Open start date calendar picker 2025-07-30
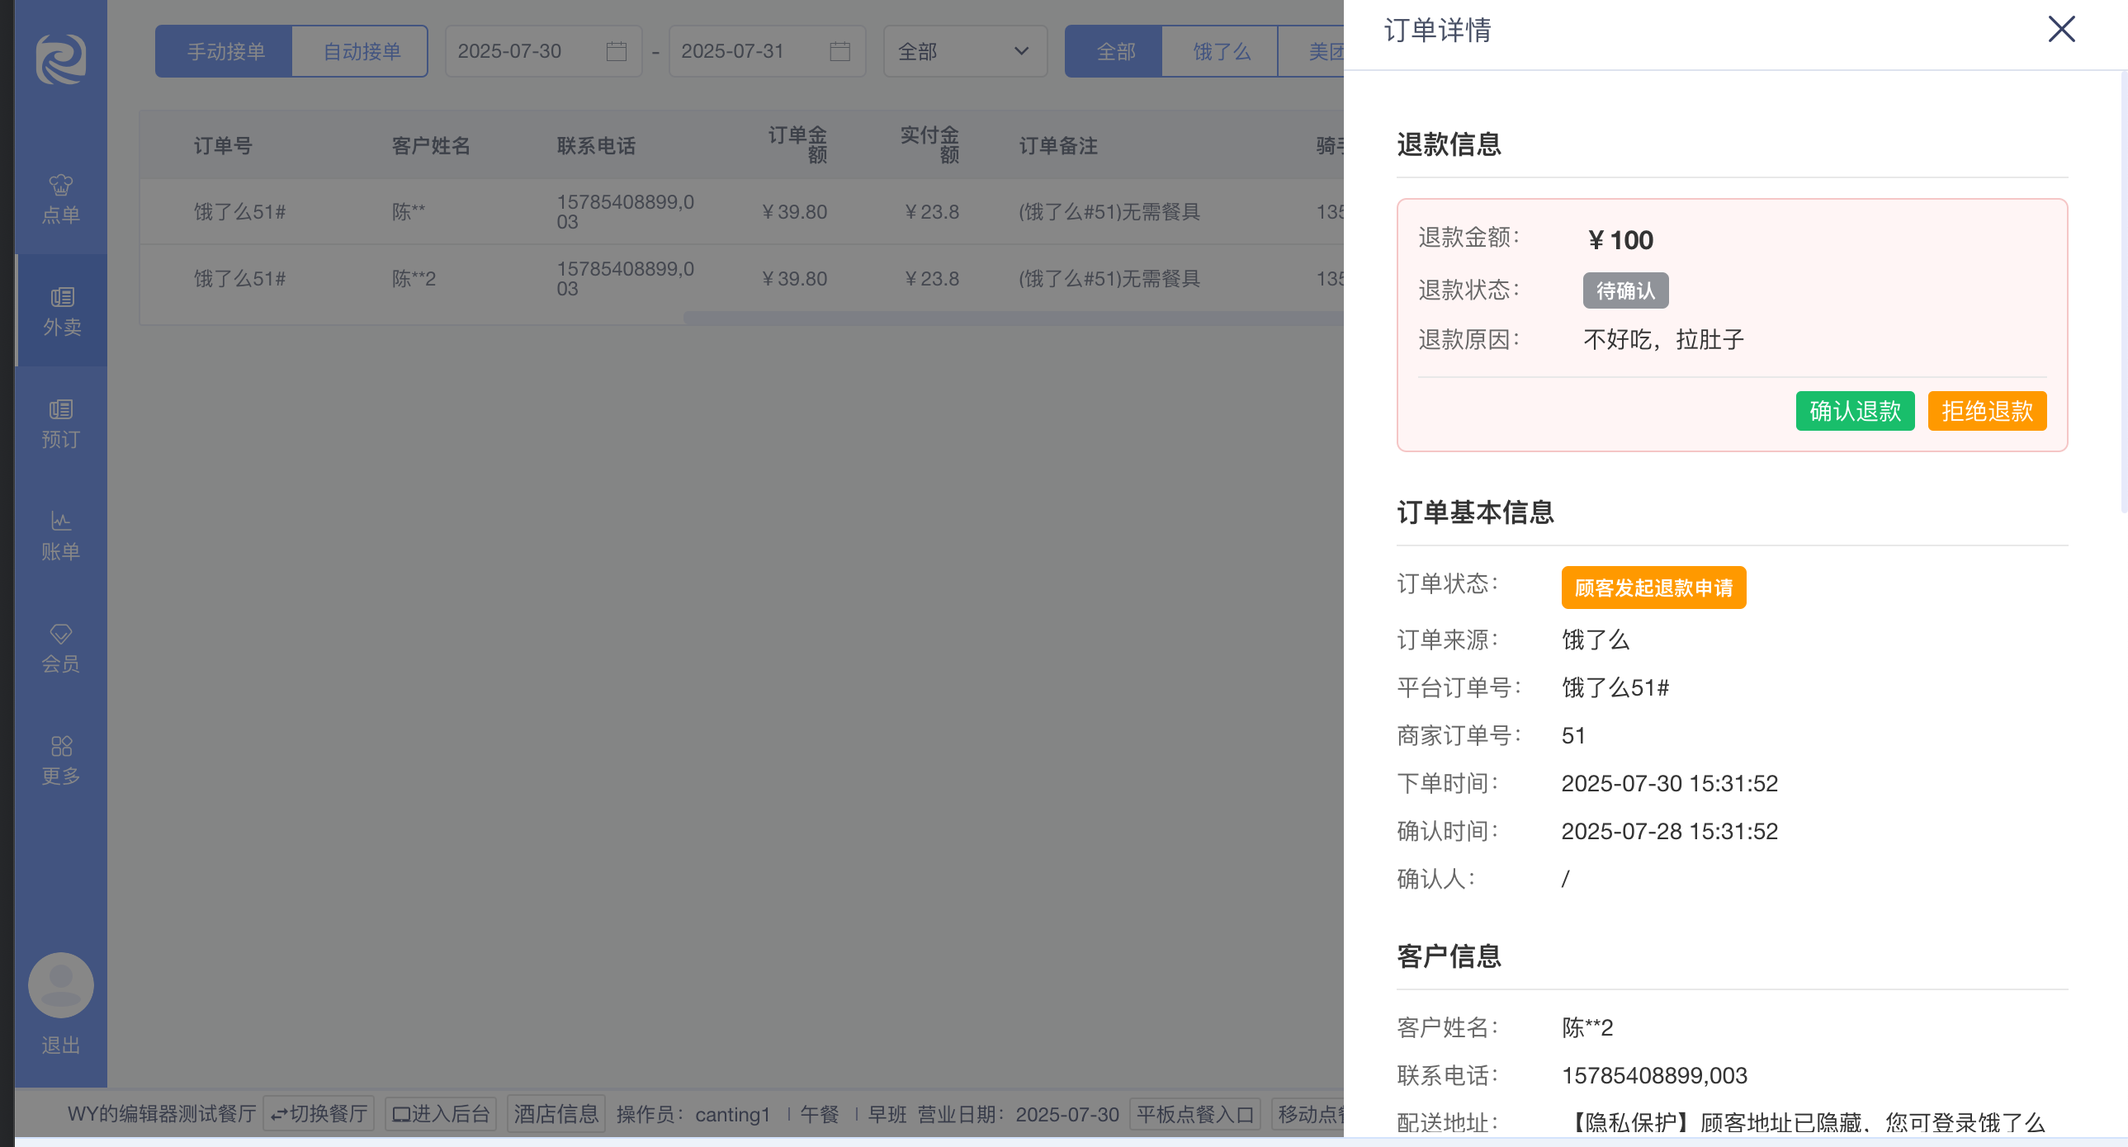2128x1147 pixels. (616, 51)
